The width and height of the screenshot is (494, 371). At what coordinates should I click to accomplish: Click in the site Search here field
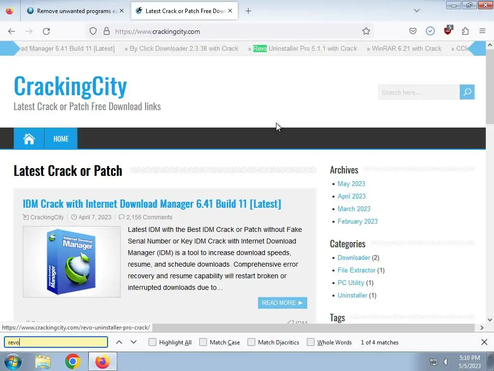[x=419, y=92]
